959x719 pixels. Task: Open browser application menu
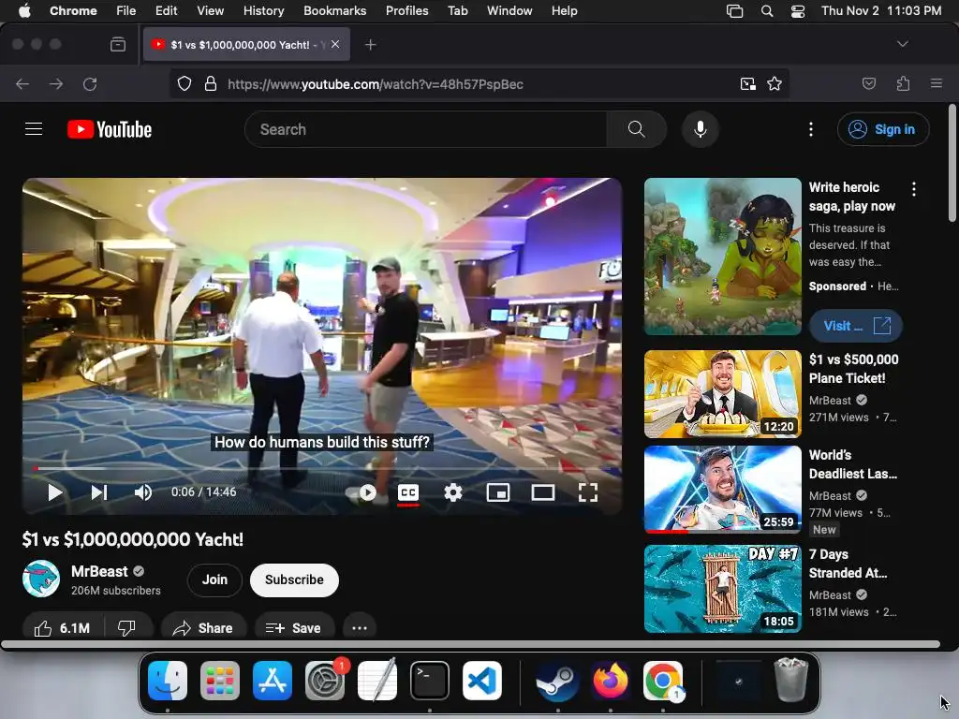pyautogui.click(x=937, y=83)
